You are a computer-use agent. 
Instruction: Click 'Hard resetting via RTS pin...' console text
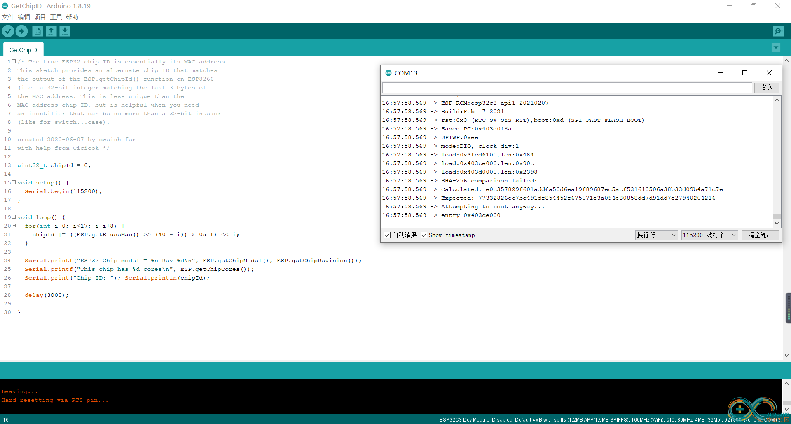[x=55, y=400]
